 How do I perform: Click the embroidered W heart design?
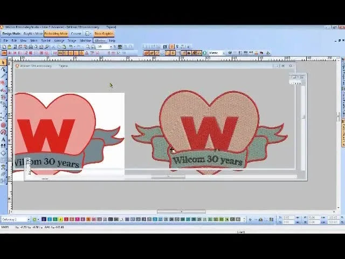click(x=210, y=132)
